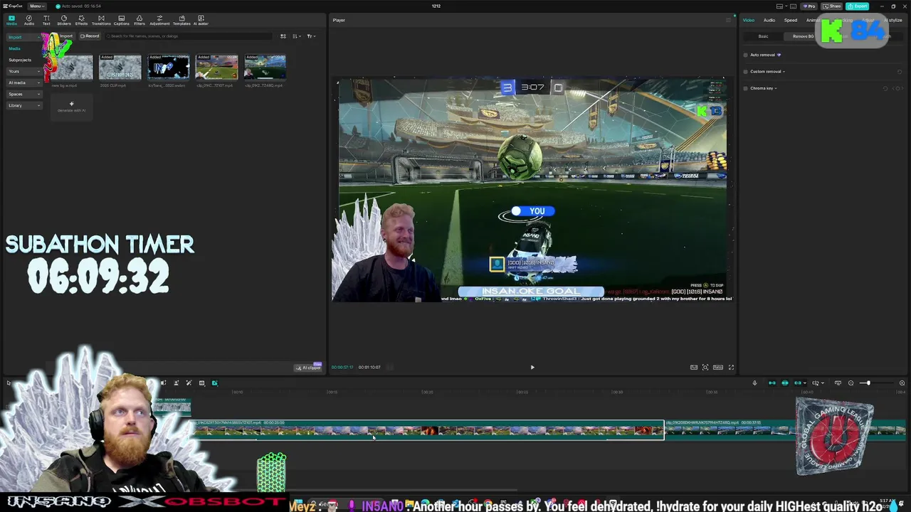Open the media view type dropdown
Image resolution: width=911 pixels, height=512 pixels.
(310, 36)
